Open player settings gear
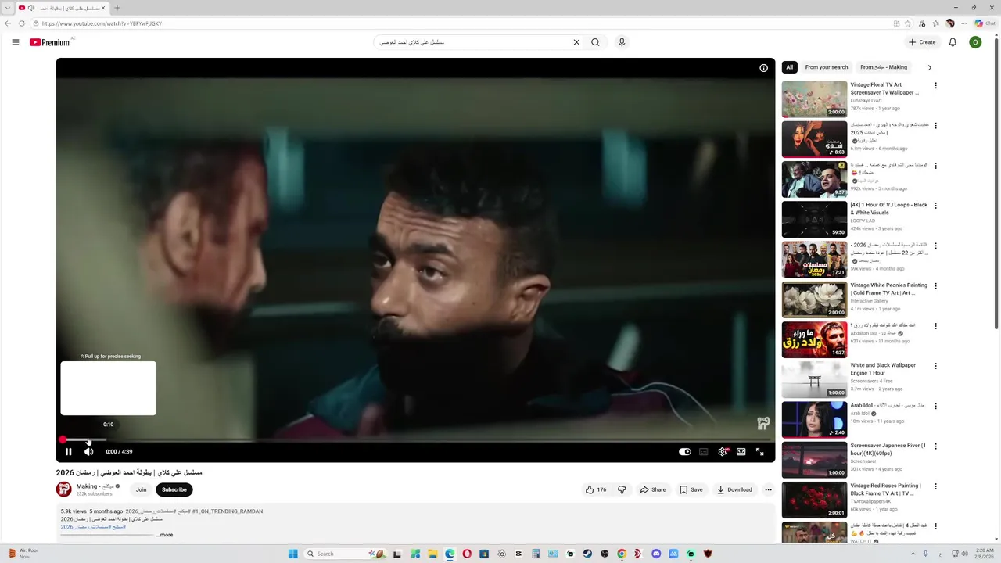The height and width of the screenshot is (563, 1001). coord(723,451)
